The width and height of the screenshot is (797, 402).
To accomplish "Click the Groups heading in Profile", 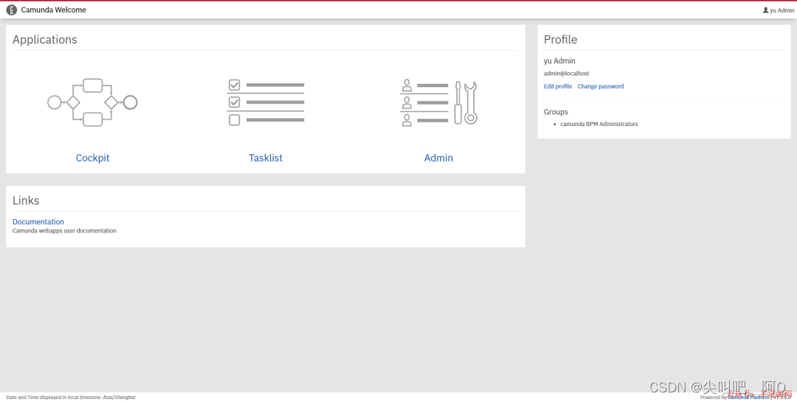I will coord(556,112).
